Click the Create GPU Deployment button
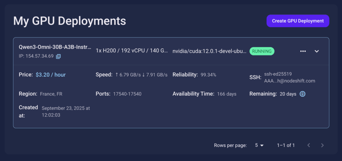The width and height of the screenshot is (342, 161). pyautogui.click(x=298, y=21)
